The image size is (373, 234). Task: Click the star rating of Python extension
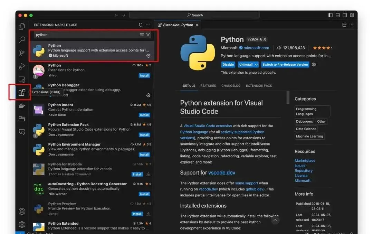(x=322, y=48)
